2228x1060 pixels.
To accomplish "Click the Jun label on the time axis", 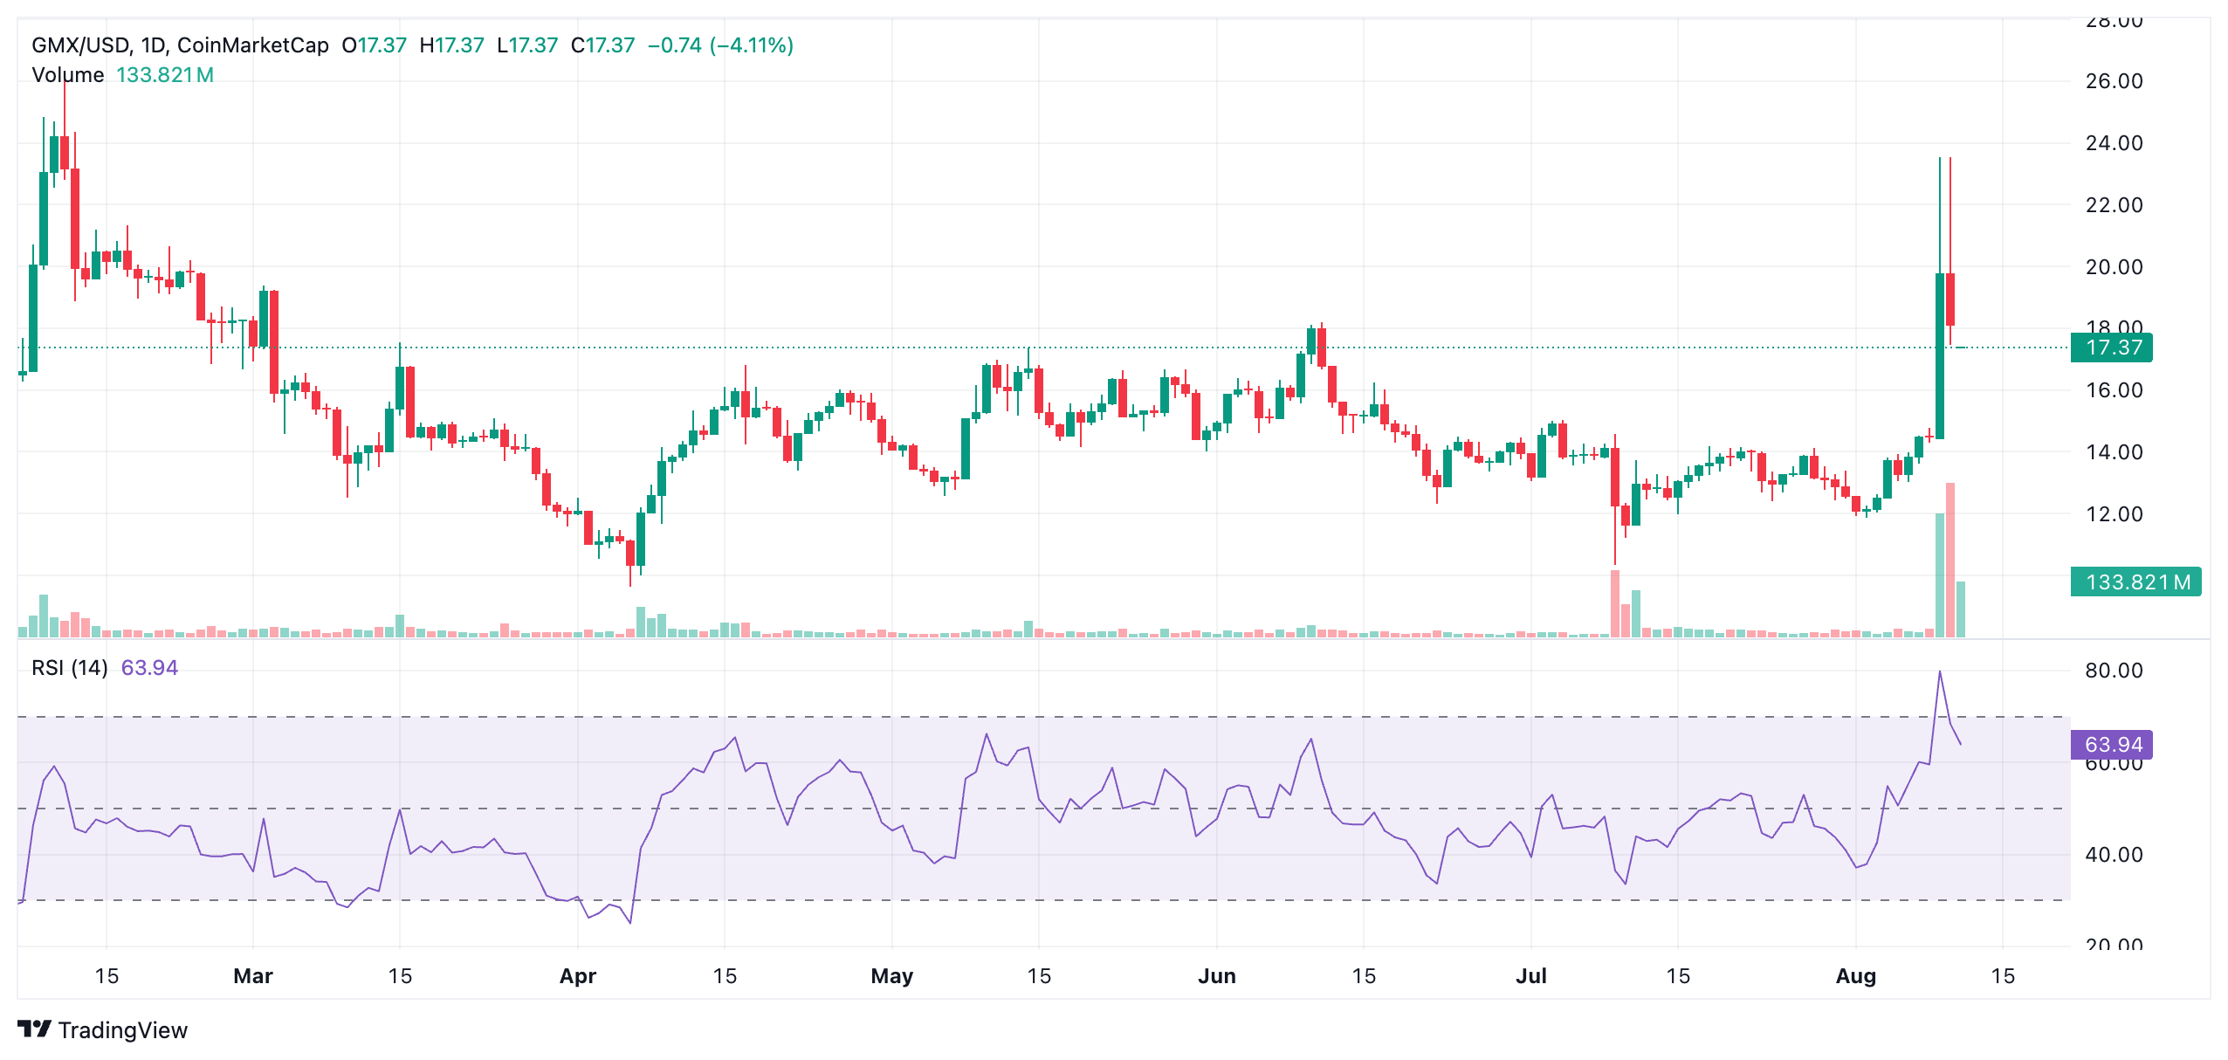I will tap(1217, 976).
